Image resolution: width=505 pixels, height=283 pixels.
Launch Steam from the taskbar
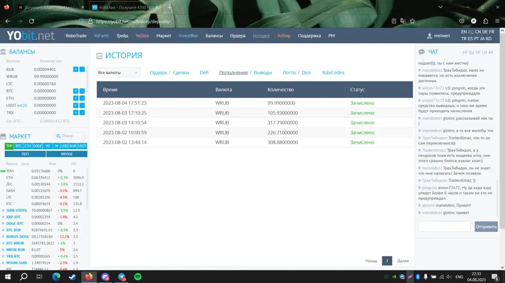click(x=73, y=277)
